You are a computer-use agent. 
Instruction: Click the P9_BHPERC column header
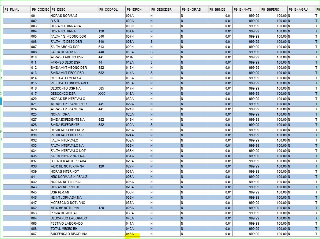click(x=274, y=9)
